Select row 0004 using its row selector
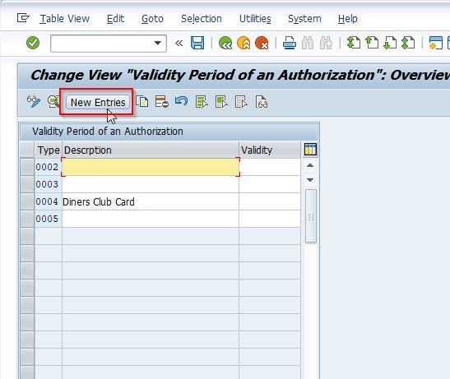450x379 pixels. 27,201
